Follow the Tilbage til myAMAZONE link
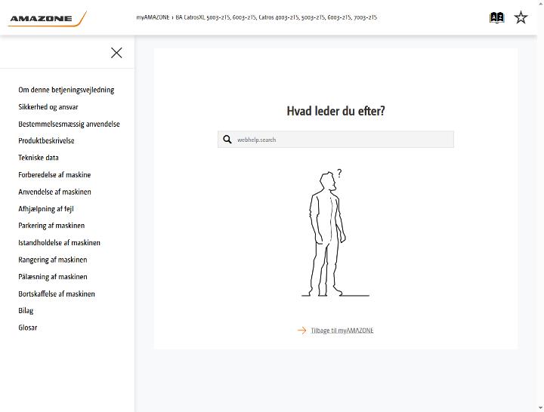The width and height of the screenshot is (544, 412). click(x=342, y=331)
